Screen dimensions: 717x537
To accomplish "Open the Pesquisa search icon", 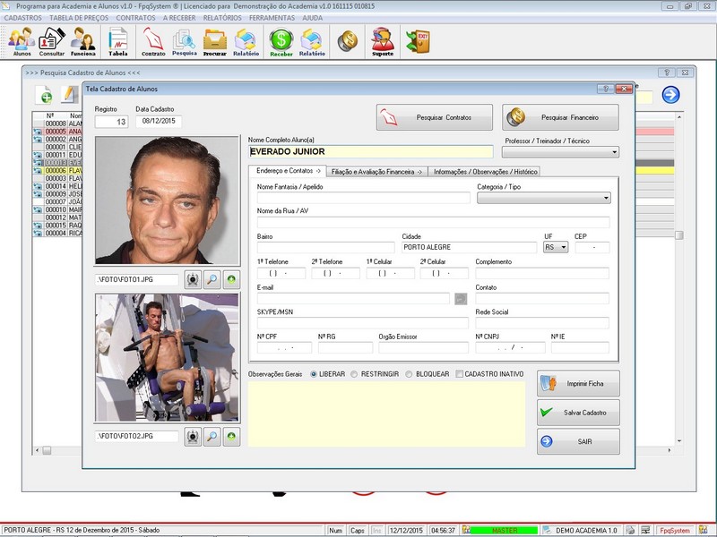I will pyautogui.click(x=185, y=41).
